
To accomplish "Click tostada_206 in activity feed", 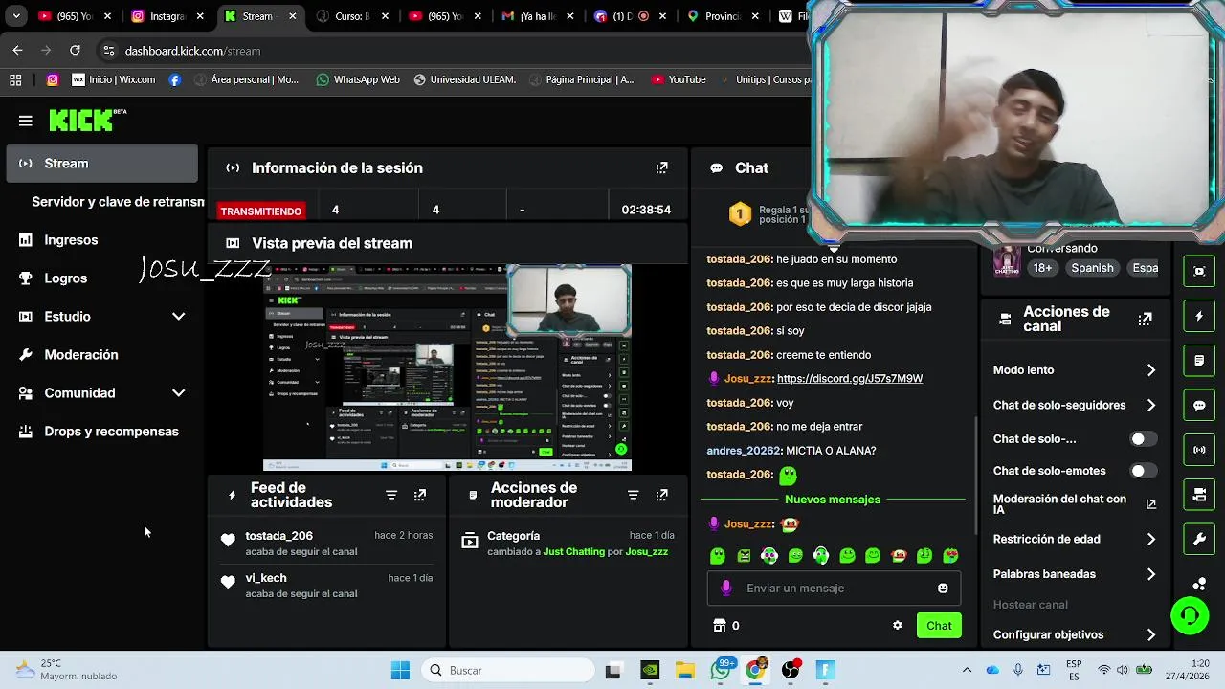I will tap(278, 536).
